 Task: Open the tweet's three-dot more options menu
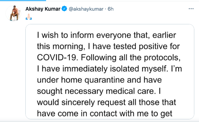pos(191,9)
